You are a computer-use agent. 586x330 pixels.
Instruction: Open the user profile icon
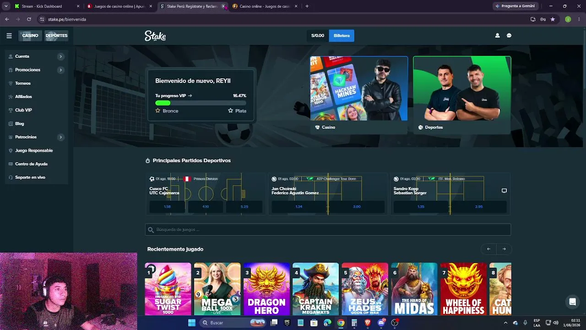pos(497,36)
